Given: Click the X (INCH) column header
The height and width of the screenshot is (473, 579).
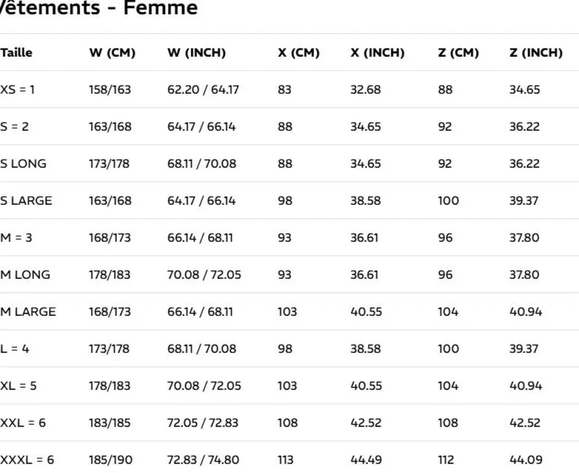Looking at the screenshot, I should [377, 53].
